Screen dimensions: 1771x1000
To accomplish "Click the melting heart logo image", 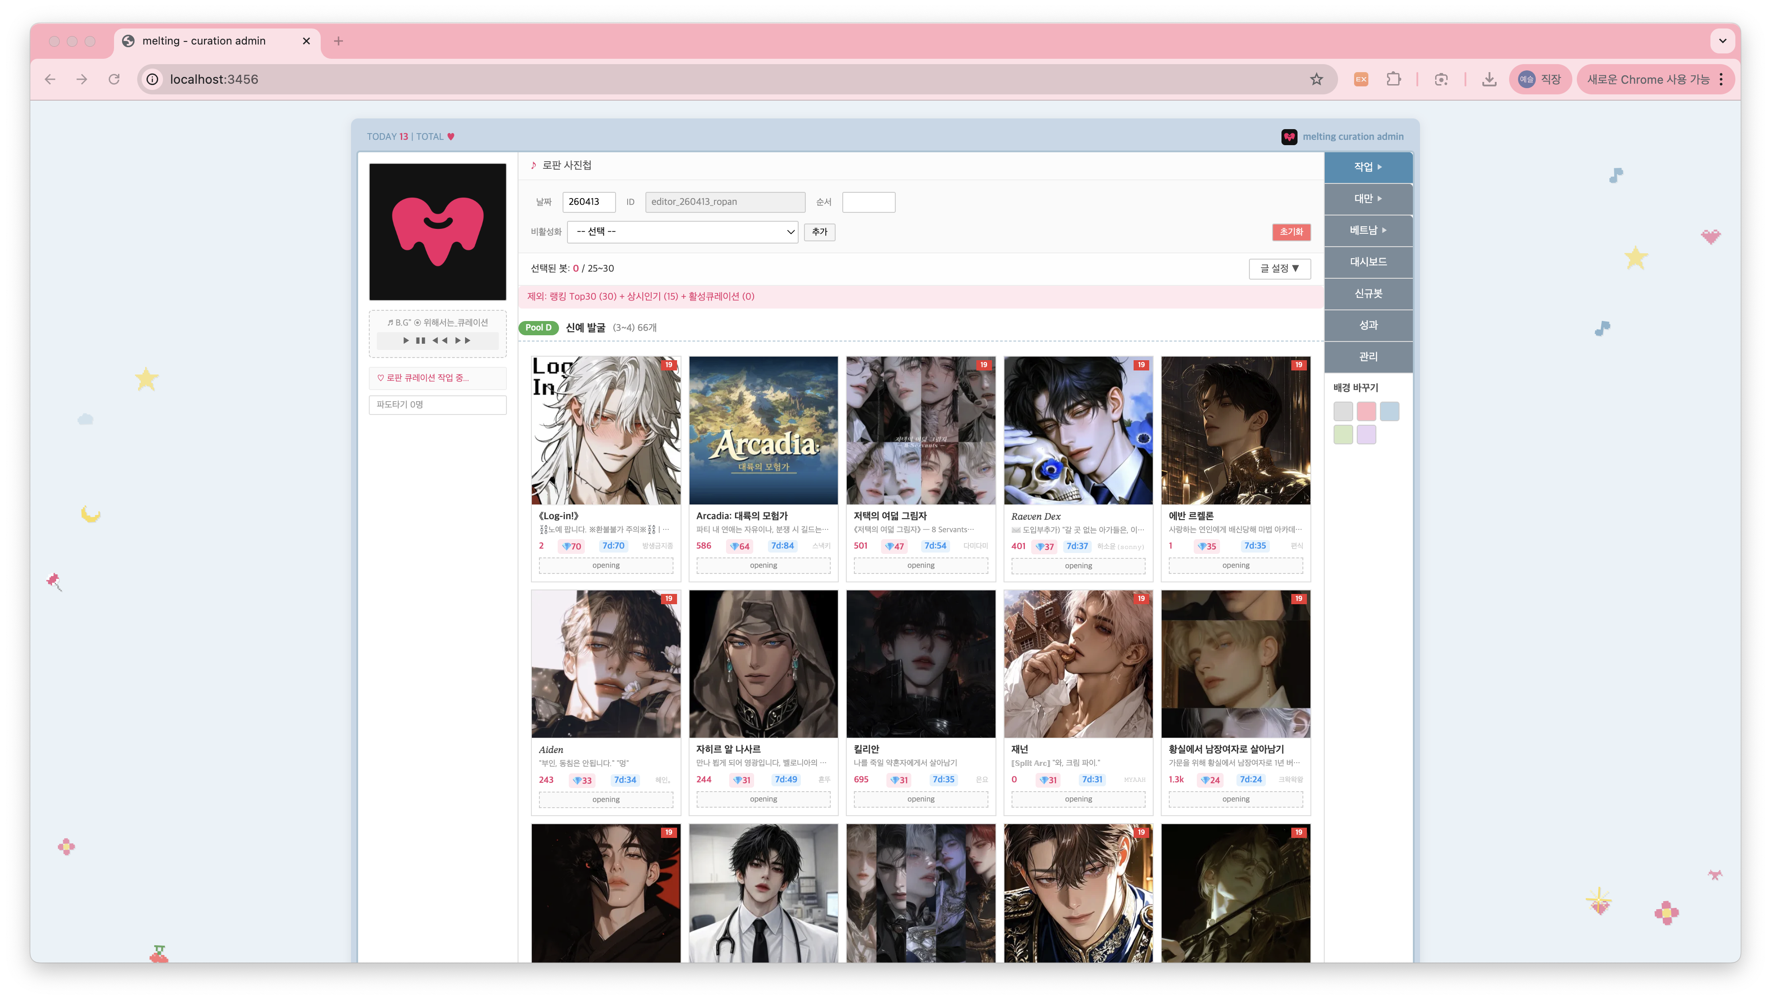I will 437,232.
